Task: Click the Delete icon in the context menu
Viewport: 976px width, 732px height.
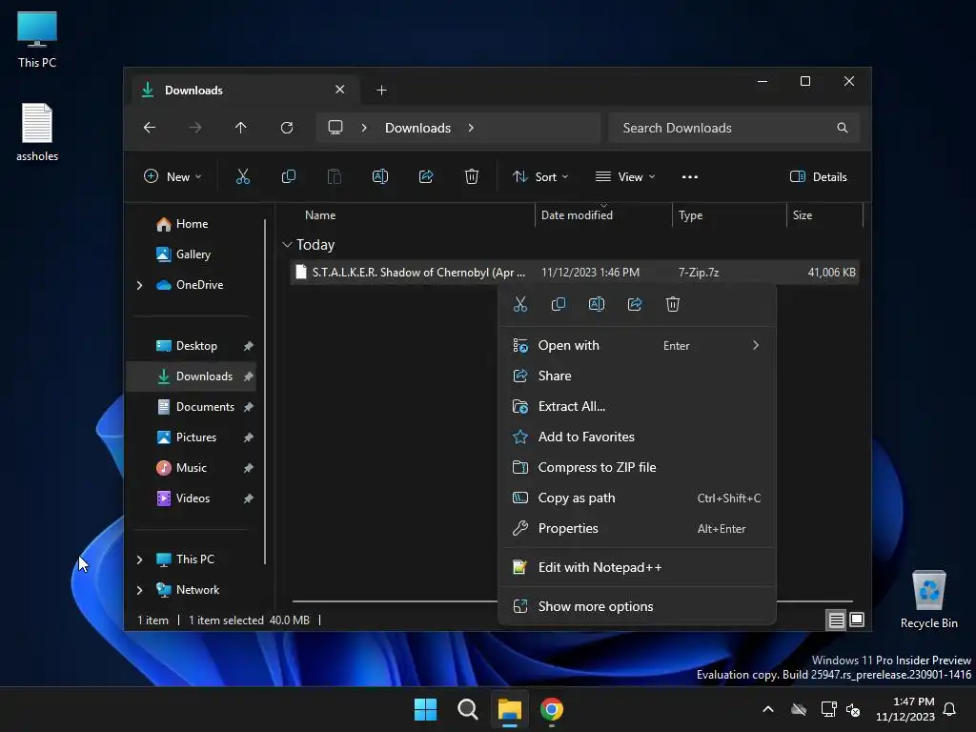Action: point(673,304)
